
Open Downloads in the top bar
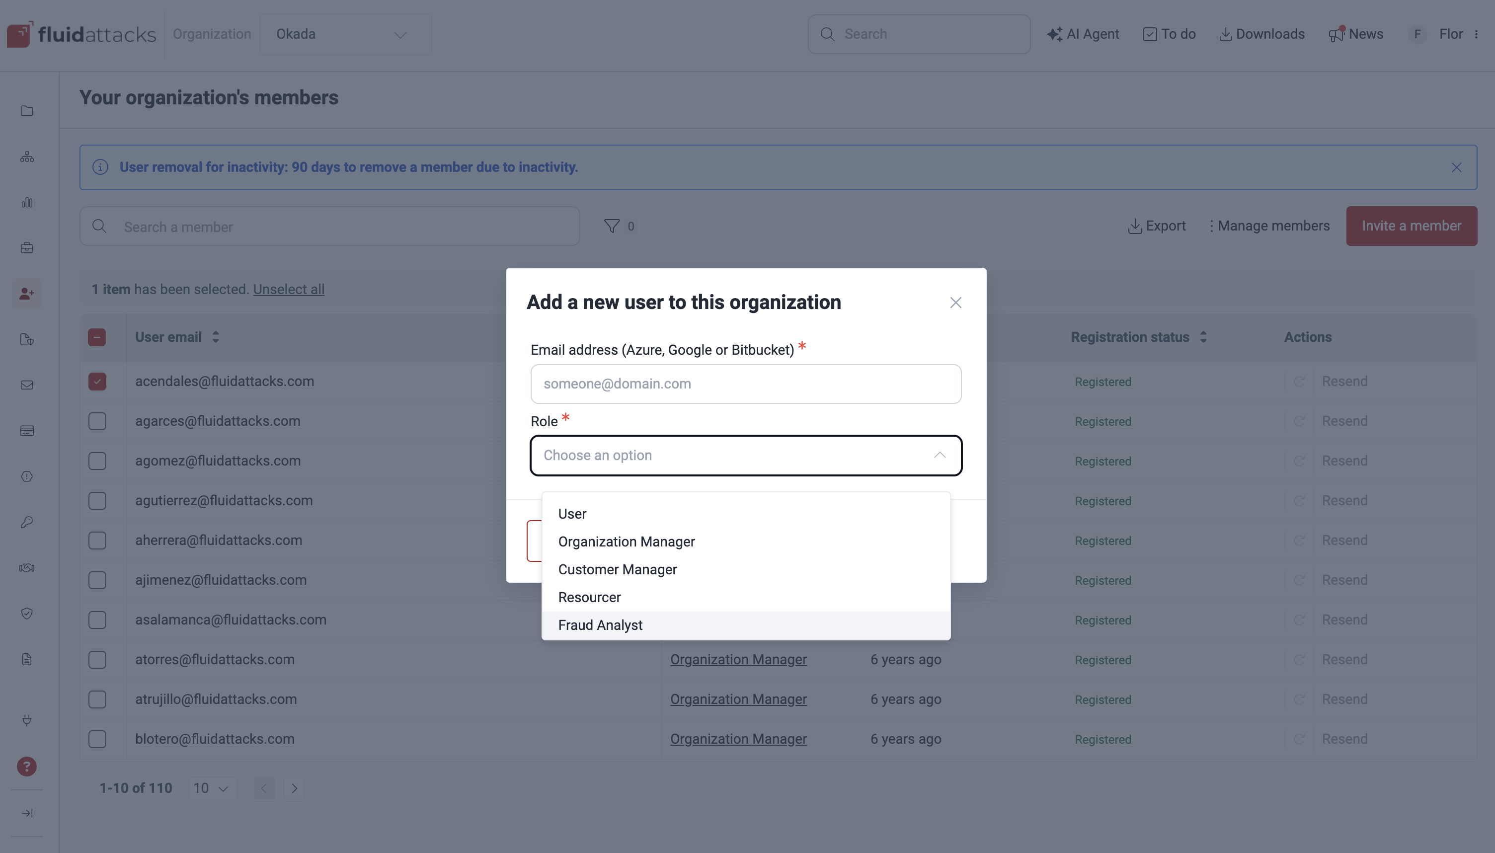tap(1262, 34)
